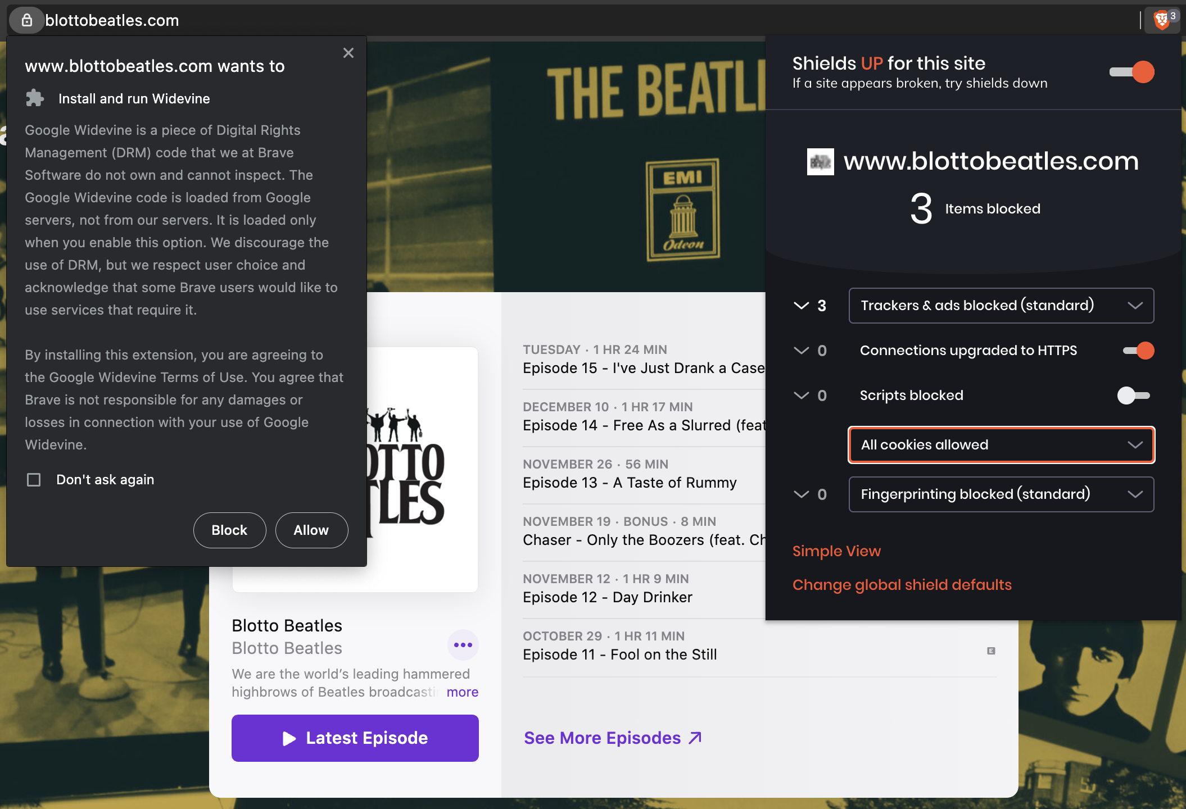This screenshot has height=809, width=1186.
Task: Open the All cookies allowed dropdown
Action: [x=1001, y=445]
